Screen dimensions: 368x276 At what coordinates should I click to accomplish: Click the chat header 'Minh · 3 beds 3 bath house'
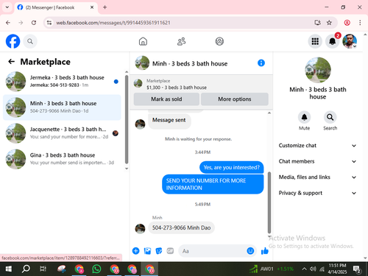[190, 63]
